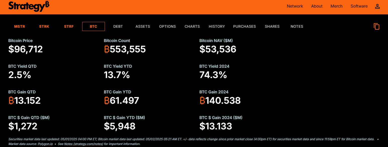Click the Bitcoin symbol beside BTC Gain 2024 value
Image resolution: width=388 pixels, height=147 pixels.
[x=202, y=100]
